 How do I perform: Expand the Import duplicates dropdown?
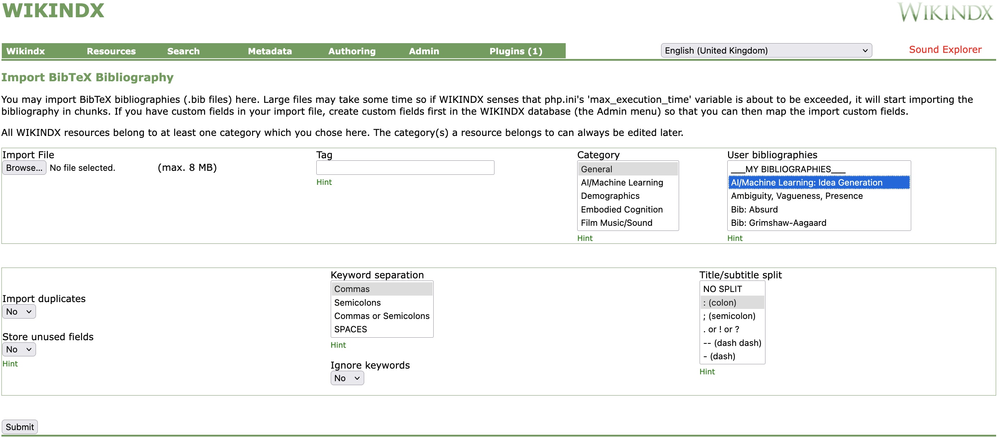coord(19,312)
